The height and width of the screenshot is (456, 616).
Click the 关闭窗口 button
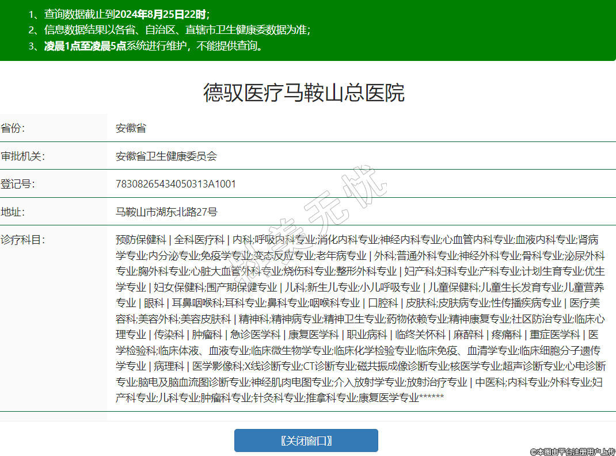click(306, 440)
